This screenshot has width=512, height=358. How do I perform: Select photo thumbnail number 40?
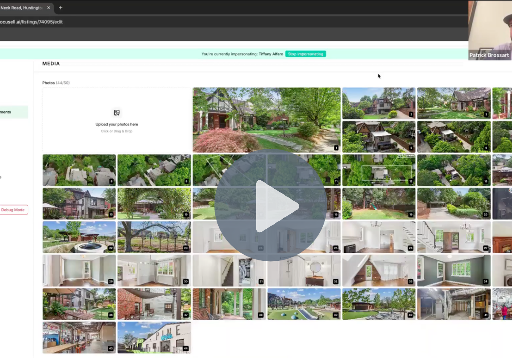[379, 304]
